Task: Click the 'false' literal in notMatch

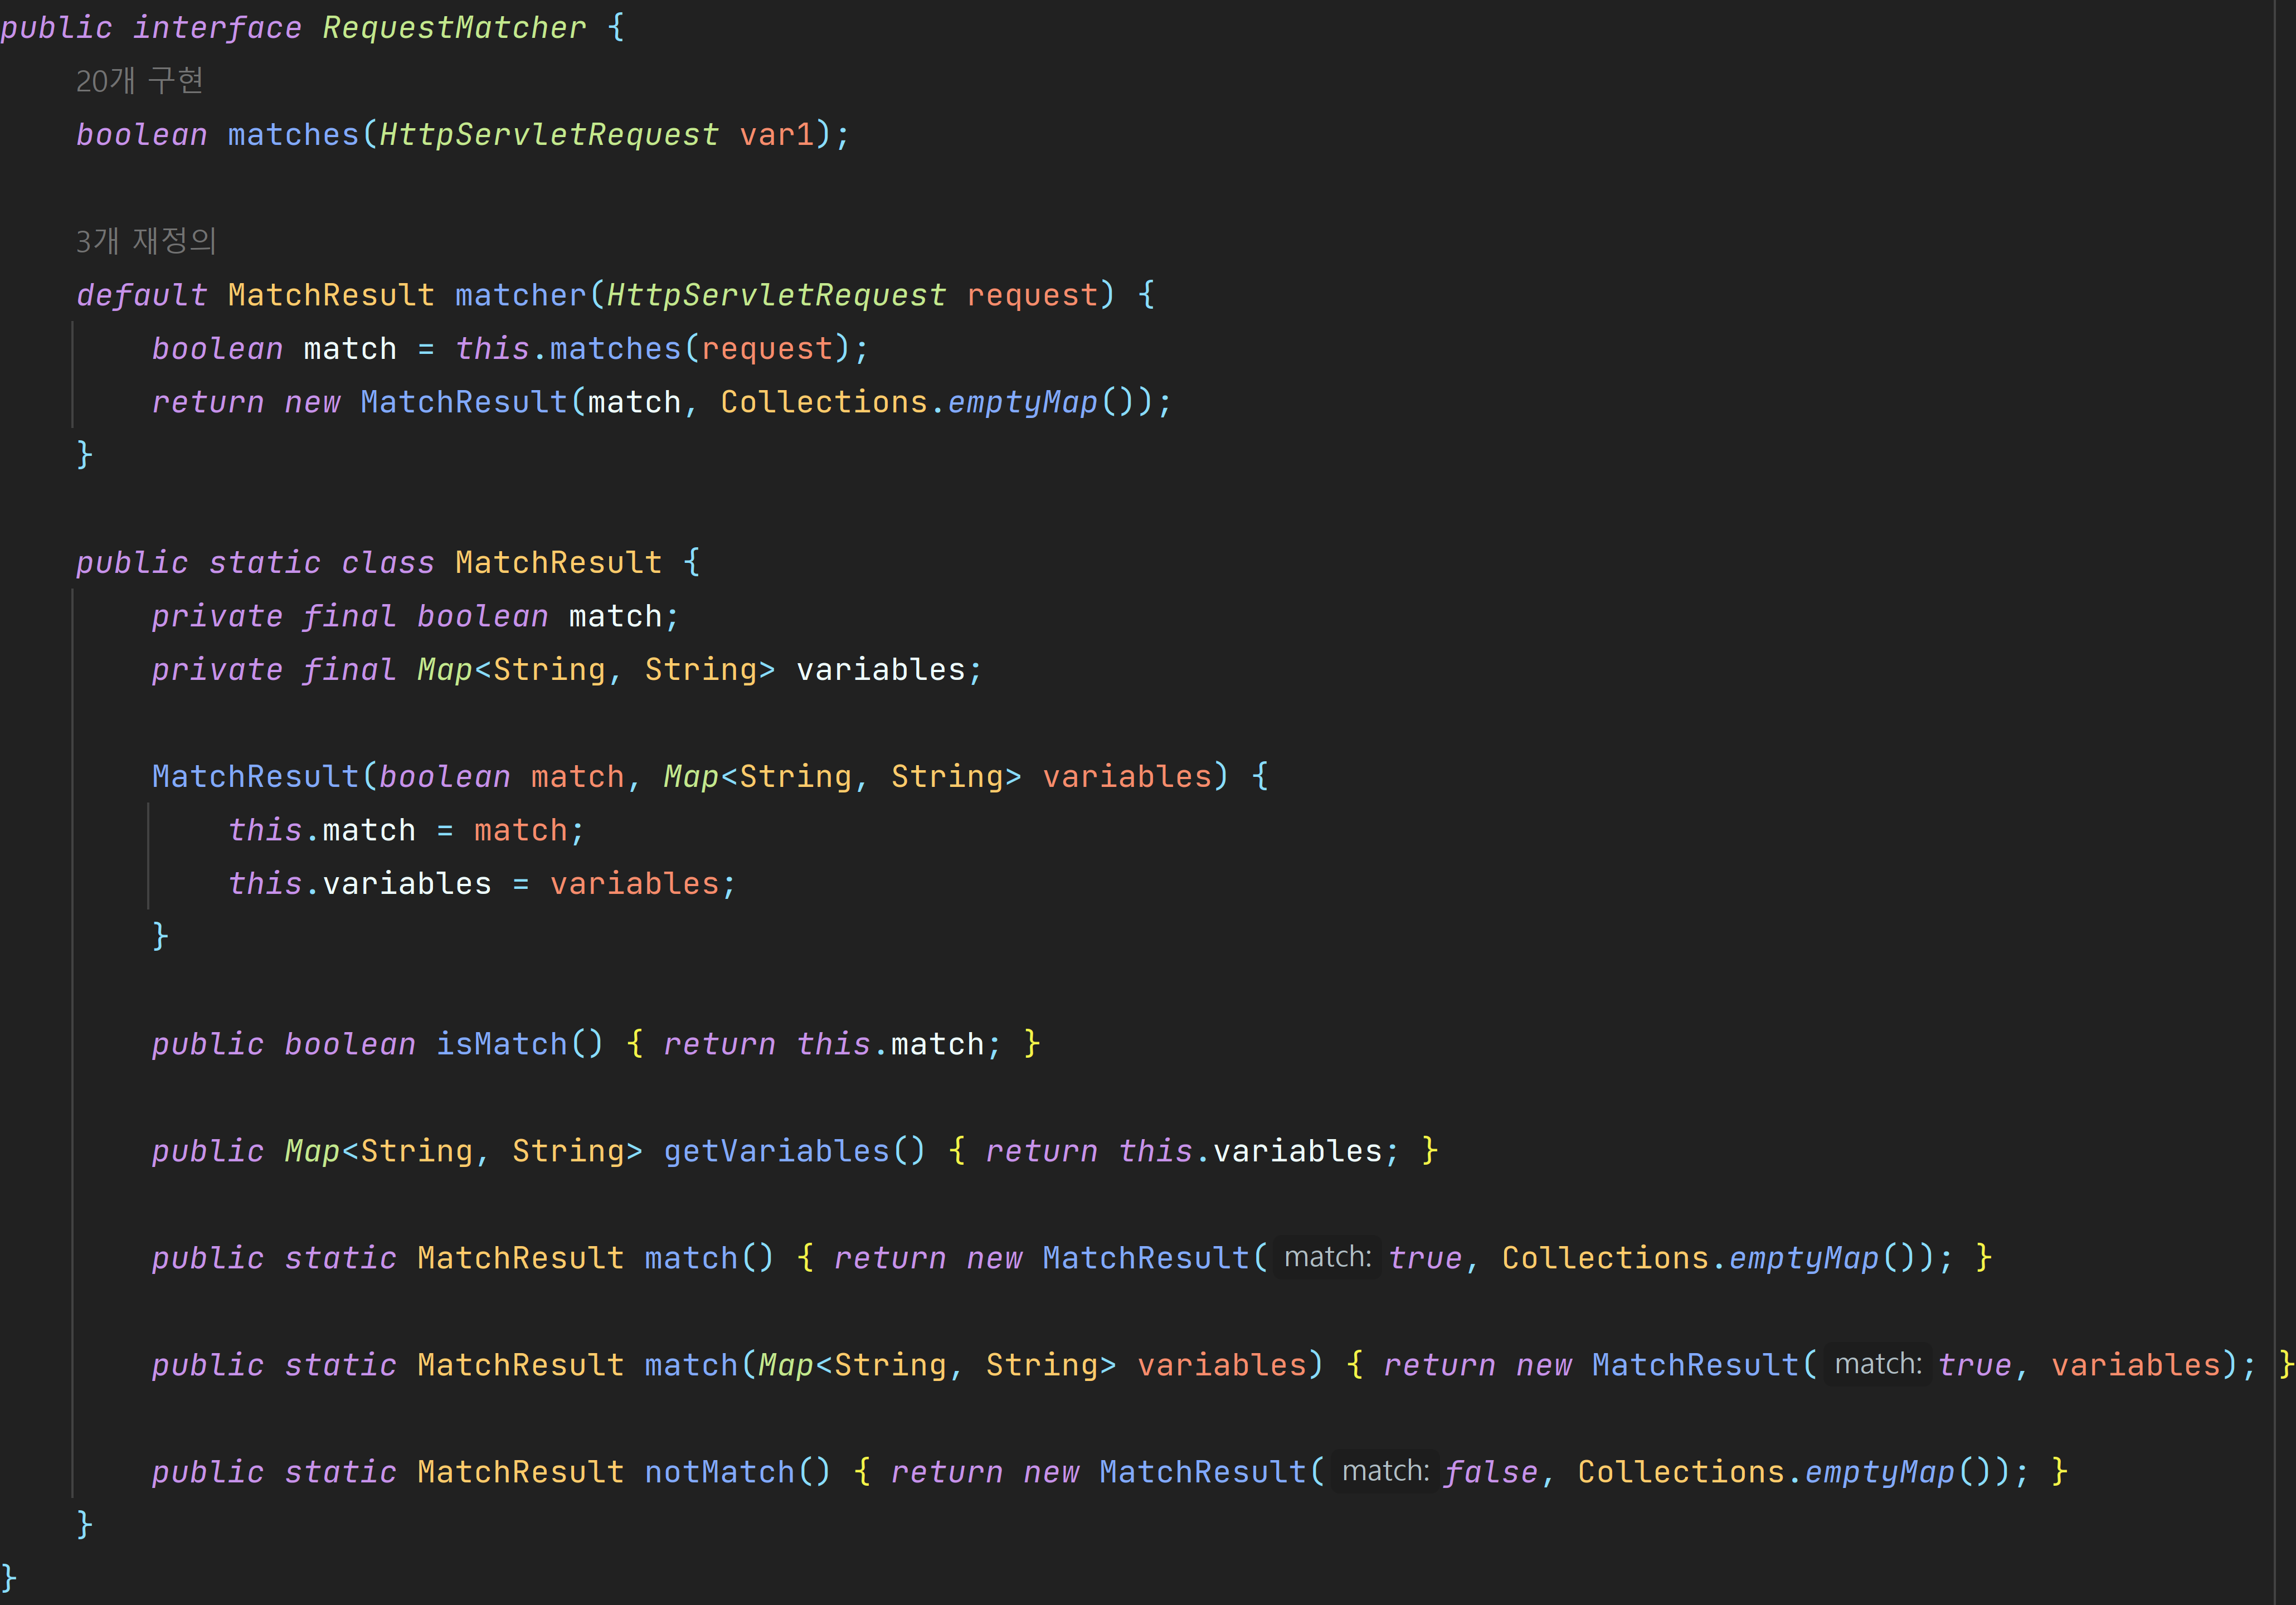Action: tap(1490, 1472)
